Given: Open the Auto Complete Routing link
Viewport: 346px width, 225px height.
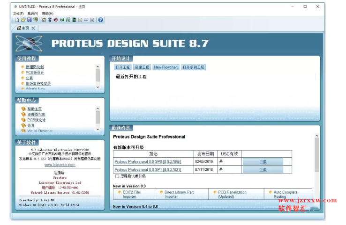Looking at the screenshot, I should (286, 194).
